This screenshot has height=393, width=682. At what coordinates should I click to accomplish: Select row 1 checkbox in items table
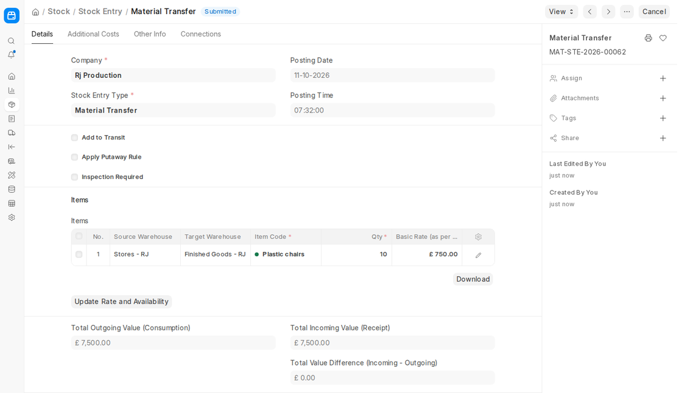(79, 254)
